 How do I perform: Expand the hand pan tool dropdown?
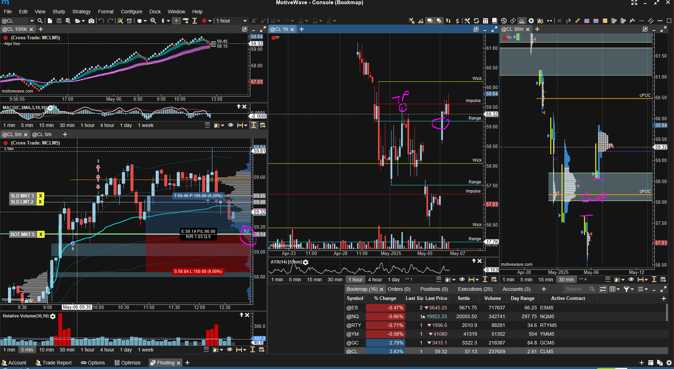(x=145, y=21)
